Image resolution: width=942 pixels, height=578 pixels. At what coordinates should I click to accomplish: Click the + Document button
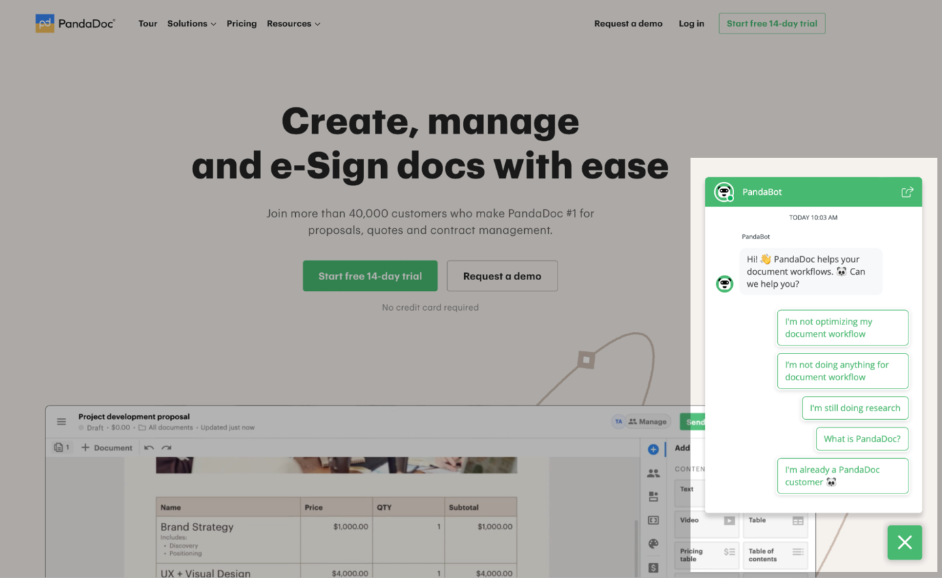point(106,448)
